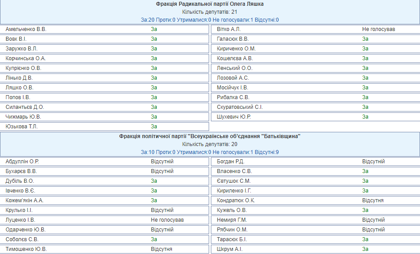
Task: Click the 'Не голосував' status for Луценко І.В.
Action: coord(167,220)
